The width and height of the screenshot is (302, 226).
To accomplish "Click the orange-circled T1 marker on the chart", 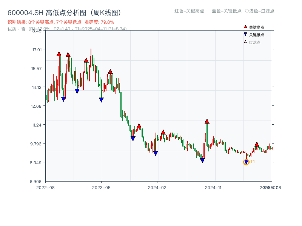I will pyautogui.click(x=245, y=162).
